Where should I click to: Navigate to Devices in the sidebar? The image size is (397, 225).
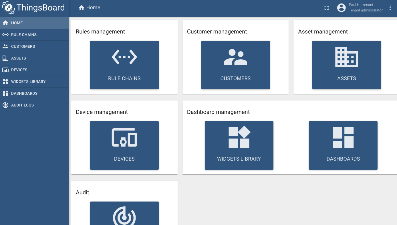pos(34,70)
